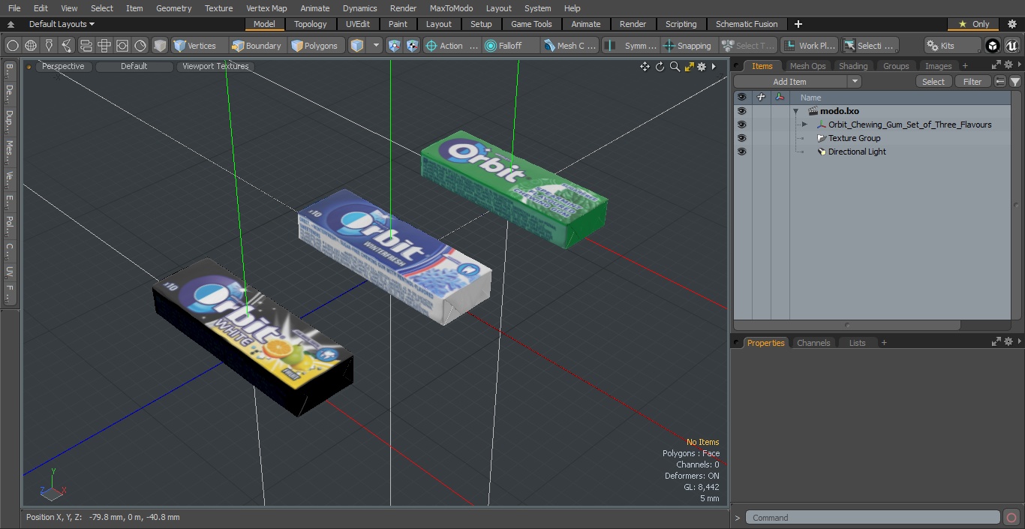
Task: Click the Command input field
Action: tap(872, 518)
